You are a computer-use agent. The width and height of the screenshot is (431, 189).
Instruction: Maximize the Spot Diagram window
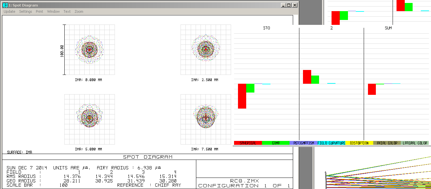coord(289,5)
